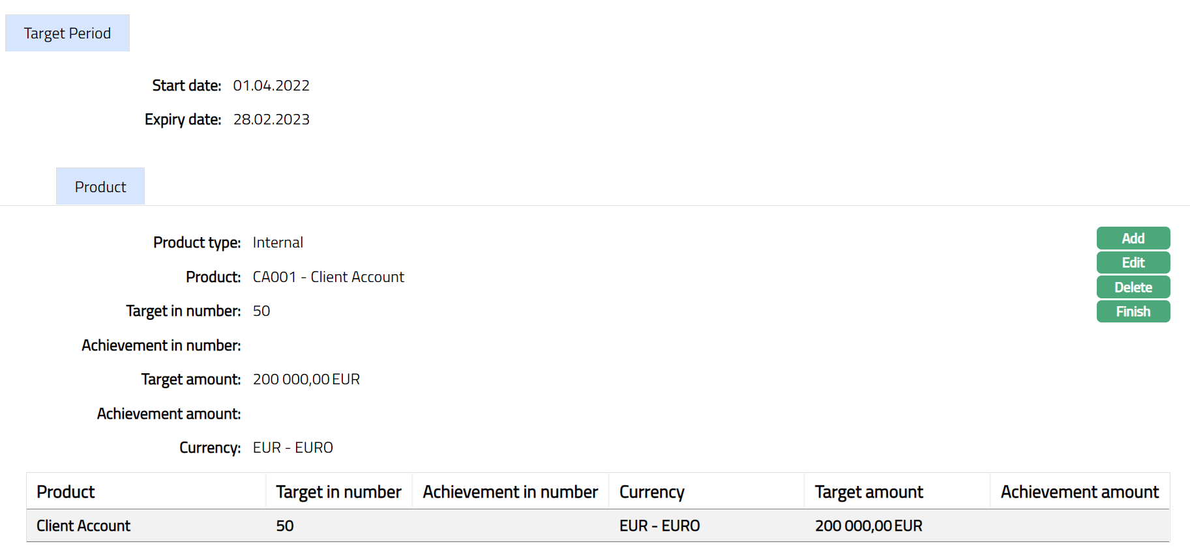Click the Internal product type value
The image size is (1190, 553).
278,242
